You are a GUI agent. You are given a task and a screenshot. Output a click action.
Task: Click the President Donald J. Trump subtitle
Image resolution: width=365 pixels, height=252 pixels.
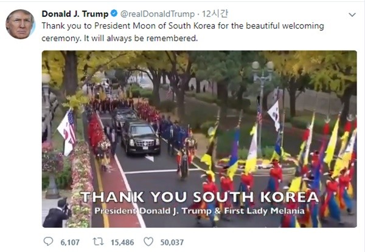(200, 211)
